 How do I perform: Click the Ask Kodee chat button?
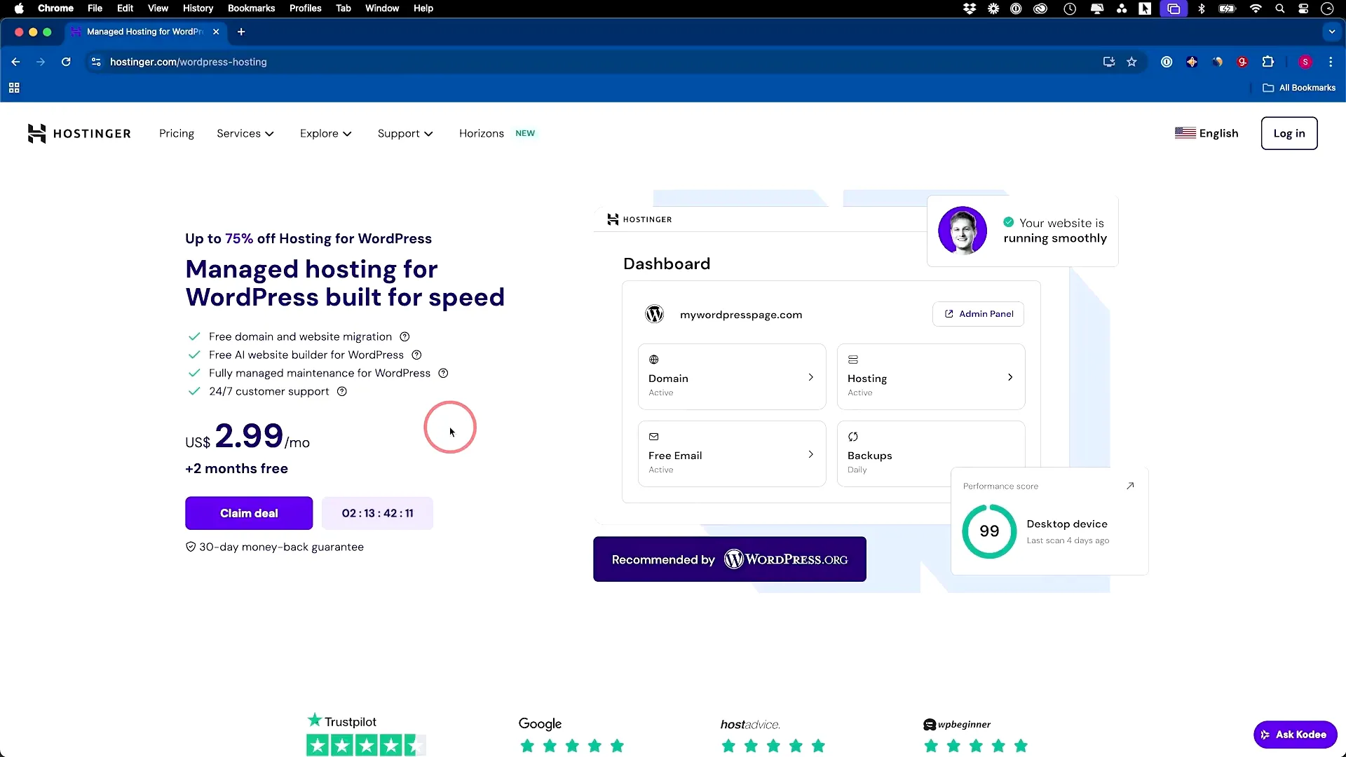click(1295, 735)
